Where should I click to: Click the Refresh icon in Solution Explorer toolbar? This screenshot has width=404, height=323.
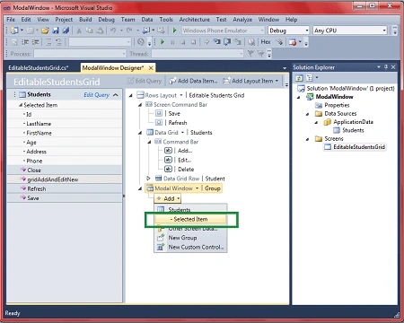click(299, 78)
